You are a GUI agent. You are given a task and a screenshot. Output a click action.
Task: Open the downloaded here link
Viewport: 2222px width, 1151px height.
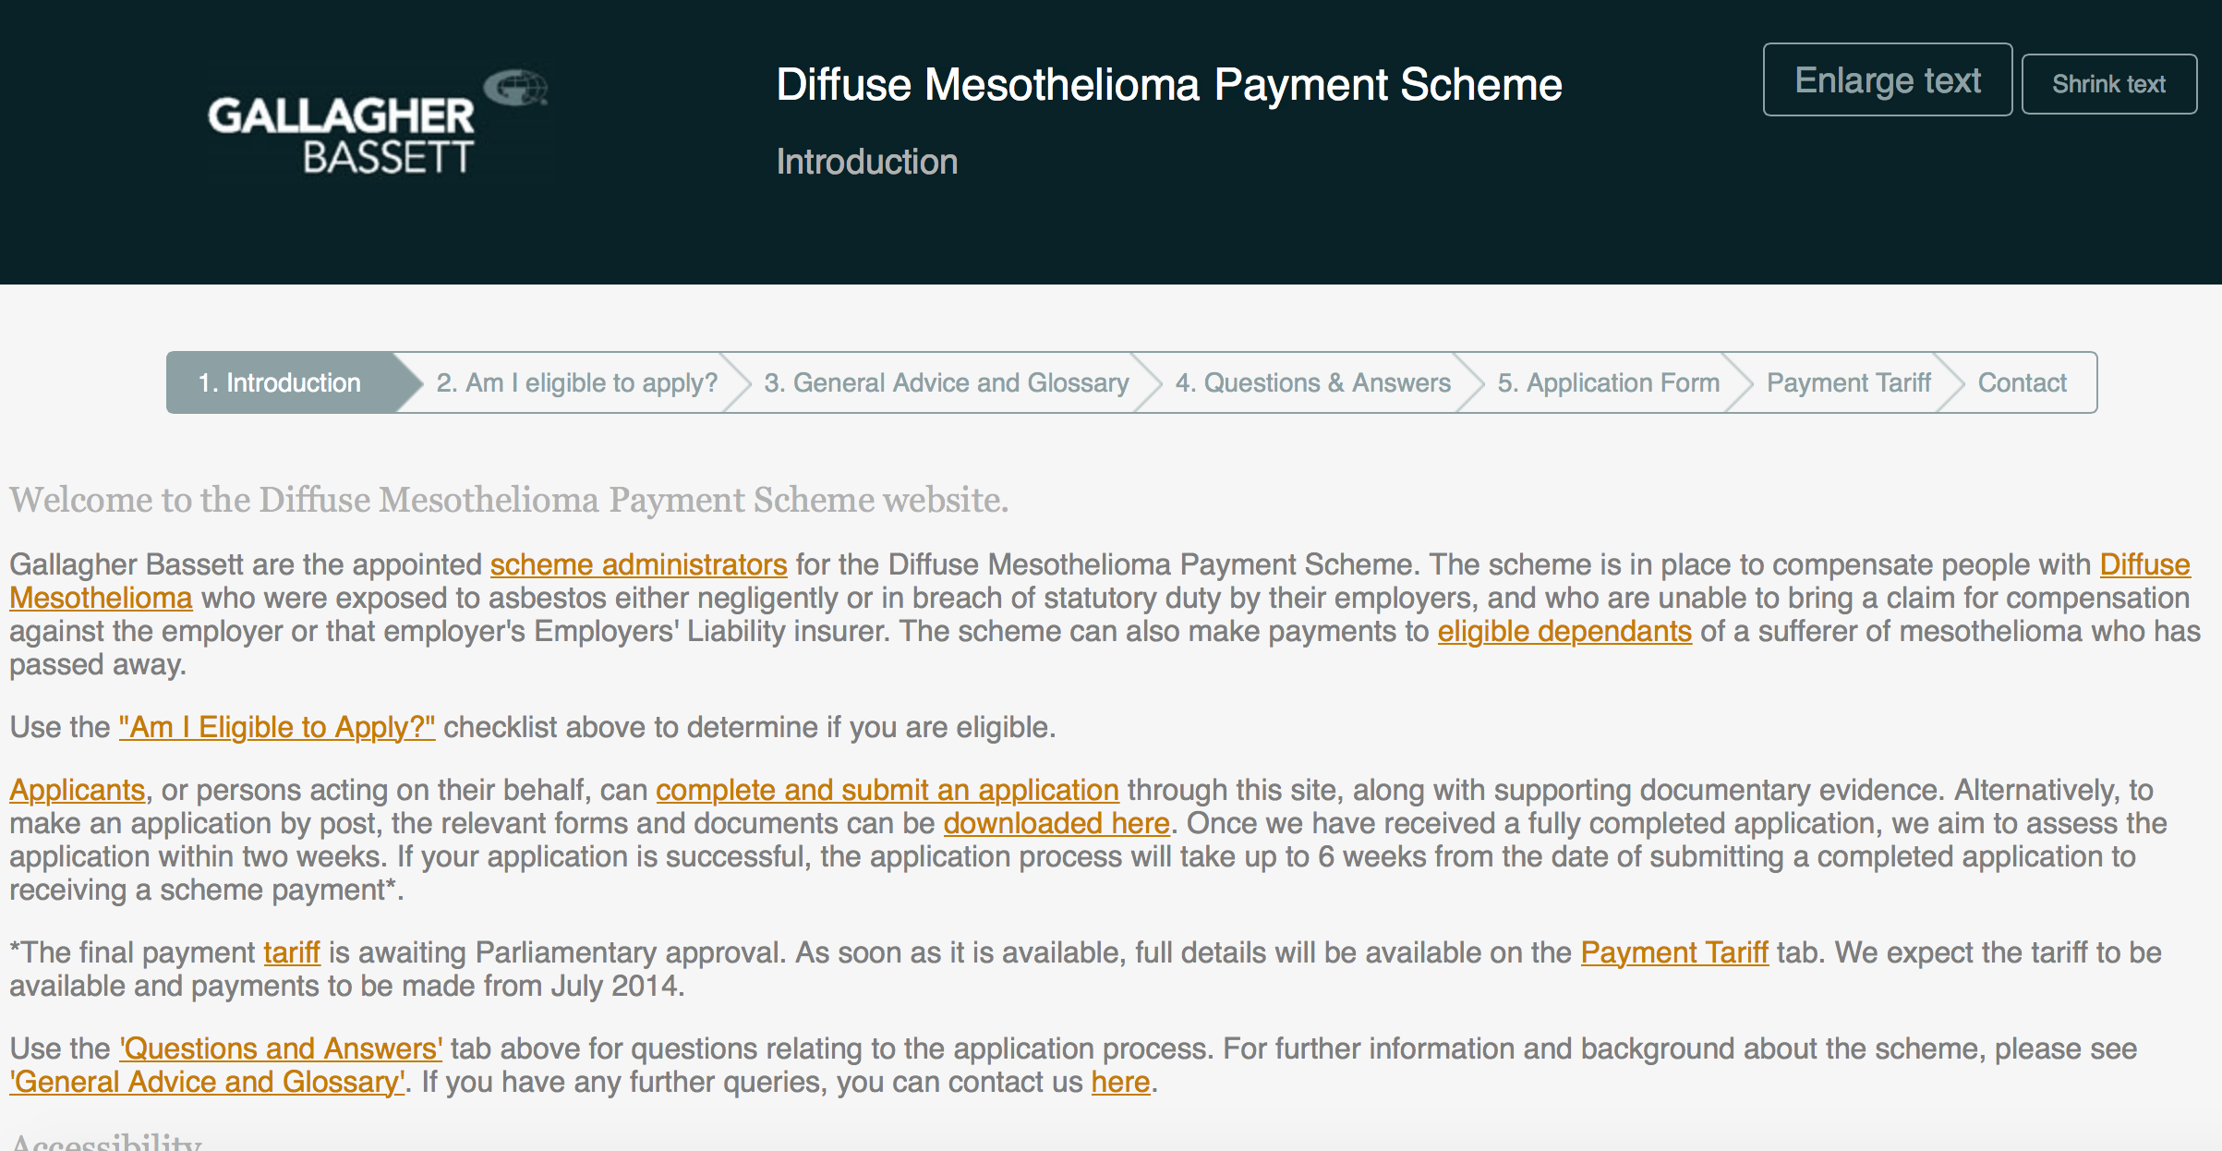pos(1057,823)
